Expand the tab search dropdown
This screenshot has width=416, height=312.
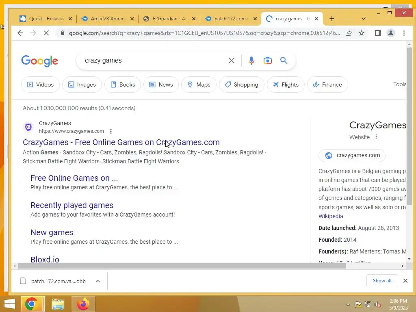364,19
